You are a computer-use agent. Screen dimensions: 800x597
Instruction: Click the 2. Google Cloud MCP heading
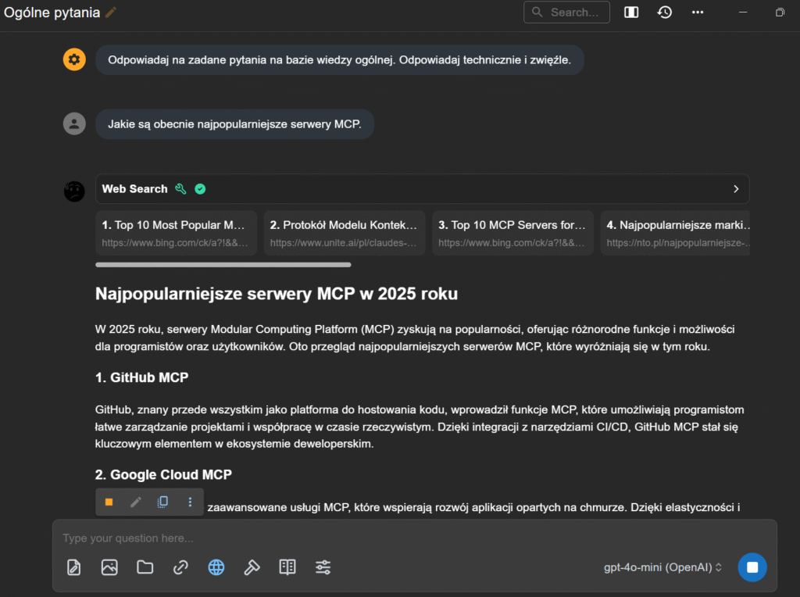[163, 474]
